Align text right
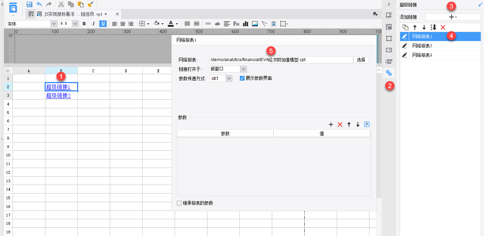The height and width of the screenshot is (236, 484). pos(131,24)
